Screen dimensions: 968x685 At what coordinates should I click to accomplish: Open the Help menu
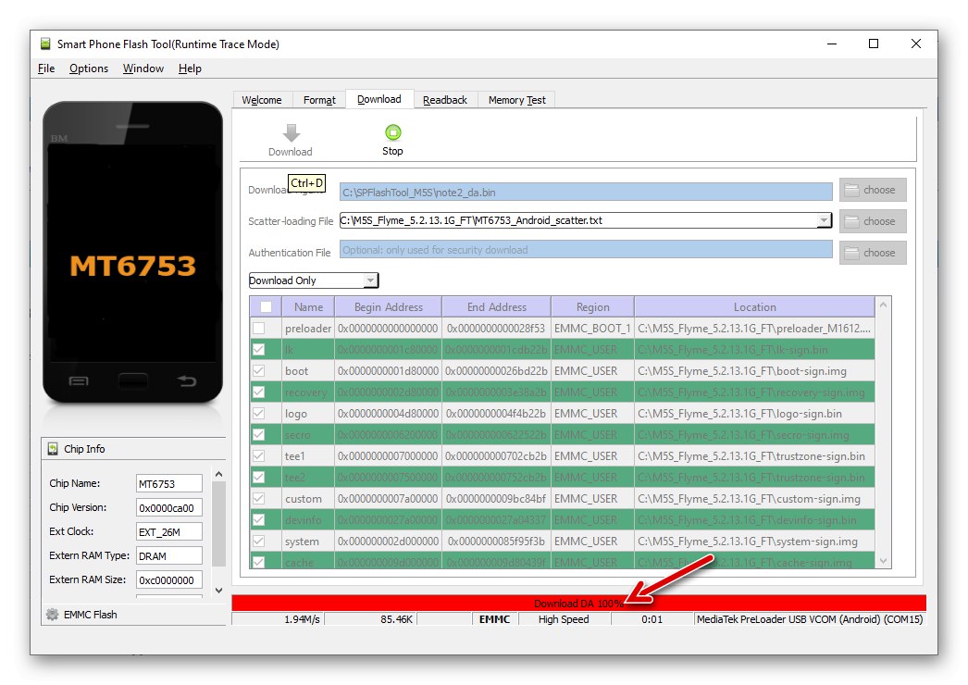coord(190,68)
